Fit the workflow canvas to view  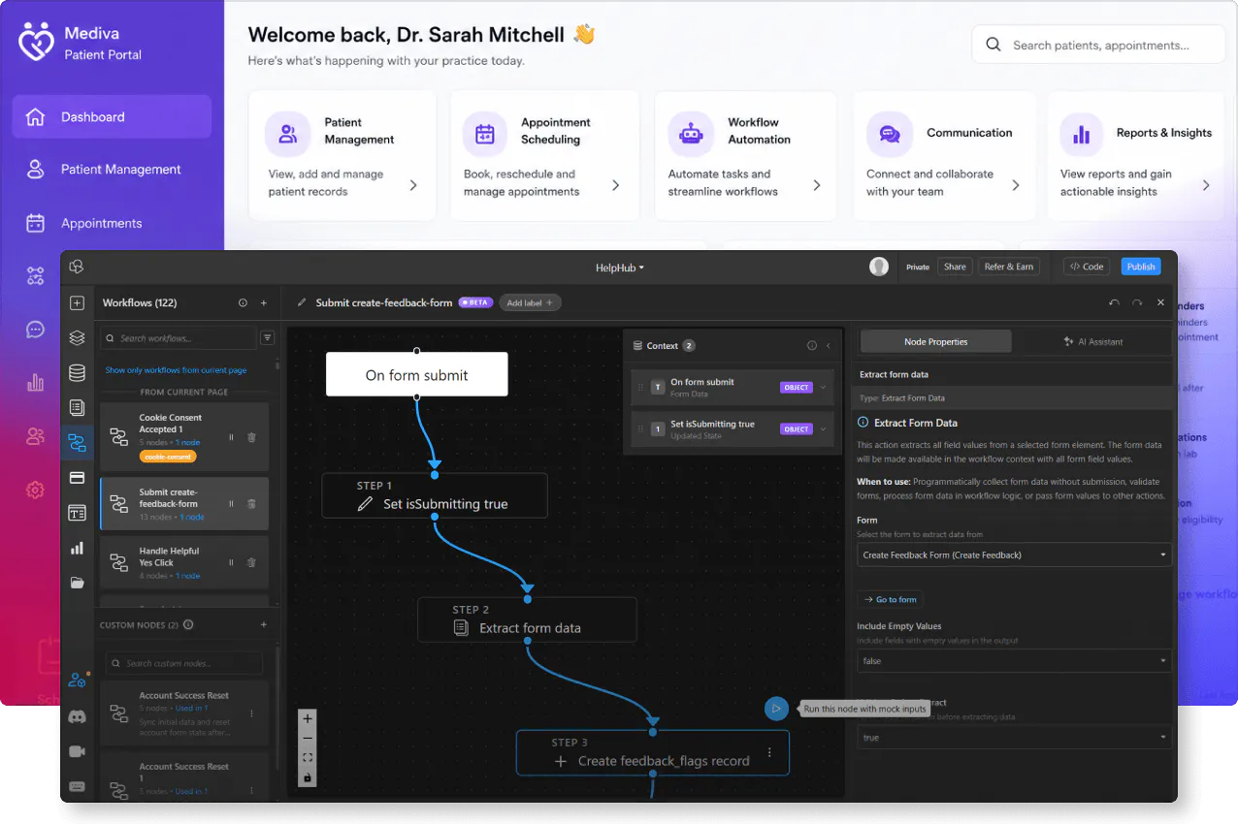click(308, 758)
